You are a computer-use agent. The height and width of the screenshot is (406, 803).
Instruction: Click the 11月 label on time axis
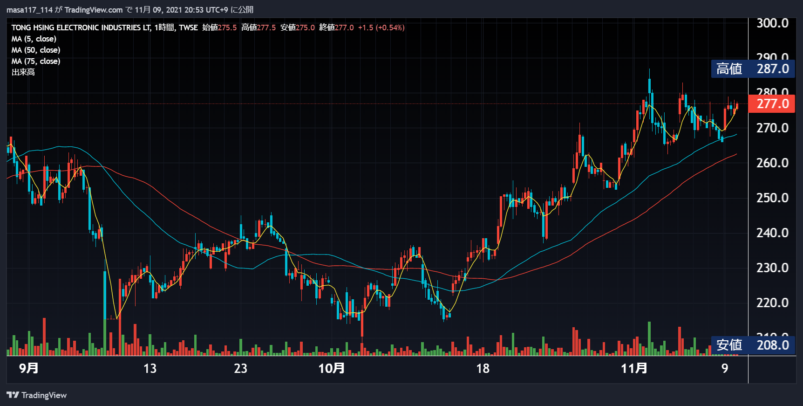point(634,368)
